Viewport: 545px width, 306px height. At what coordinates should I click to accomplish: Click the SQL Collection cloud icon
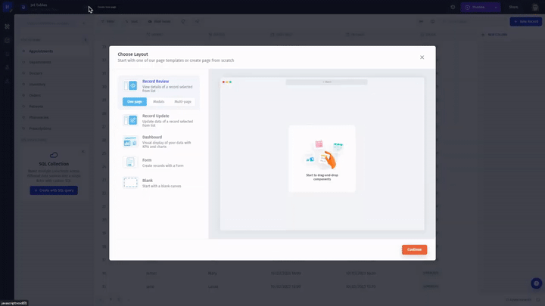click(x=54, y=155)
